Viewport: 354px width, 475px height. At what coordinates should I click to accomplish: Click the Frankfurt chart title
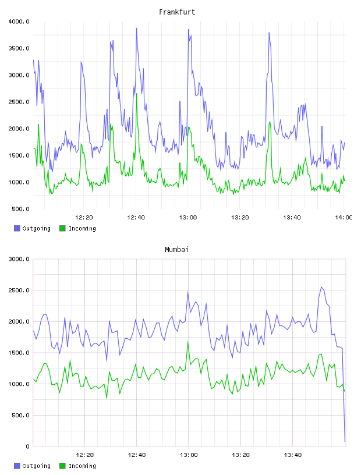coord(177,12)
